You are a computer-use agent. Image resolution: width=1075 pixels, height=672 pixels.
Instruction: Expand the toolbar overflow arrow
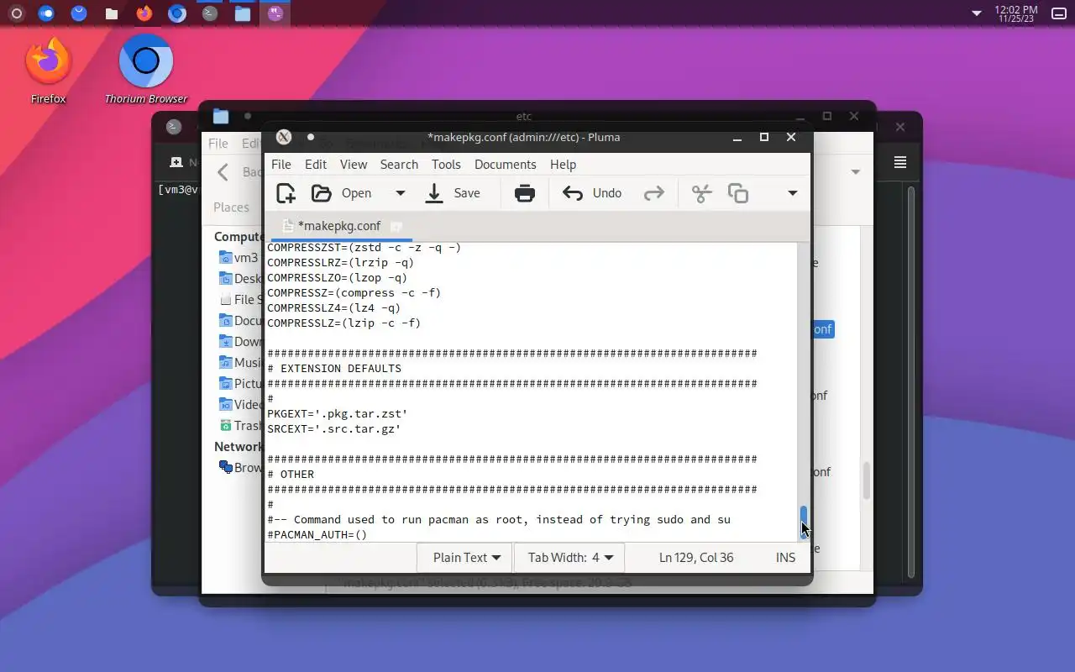[x=792, y=193]
